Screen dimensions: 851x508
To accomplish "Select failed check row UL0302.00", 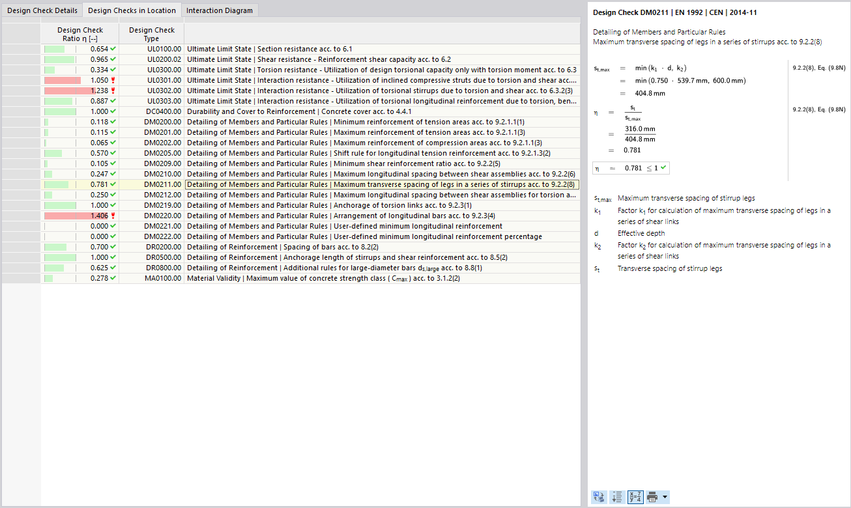I will 310,91.
